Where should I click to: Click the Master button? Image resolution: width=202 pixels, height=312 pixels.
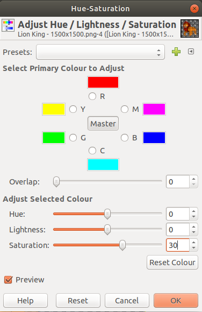click(103, 124)
